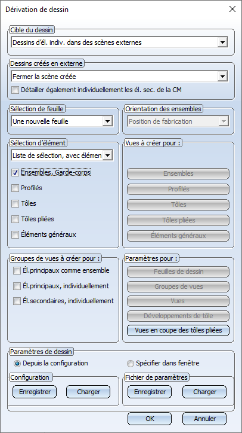Expand the Dessins créés en externe dropdown
The height and width of the screenshot is (433, 242).
(119, 76)
